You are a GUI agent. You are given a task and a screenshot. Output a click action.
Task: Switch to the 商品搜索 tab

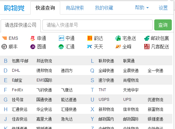75,8
